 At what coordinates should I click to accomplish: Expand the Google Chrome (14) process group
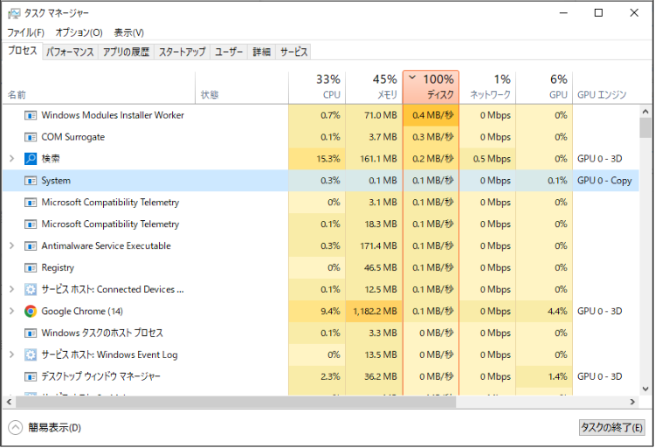click(11, 311)
